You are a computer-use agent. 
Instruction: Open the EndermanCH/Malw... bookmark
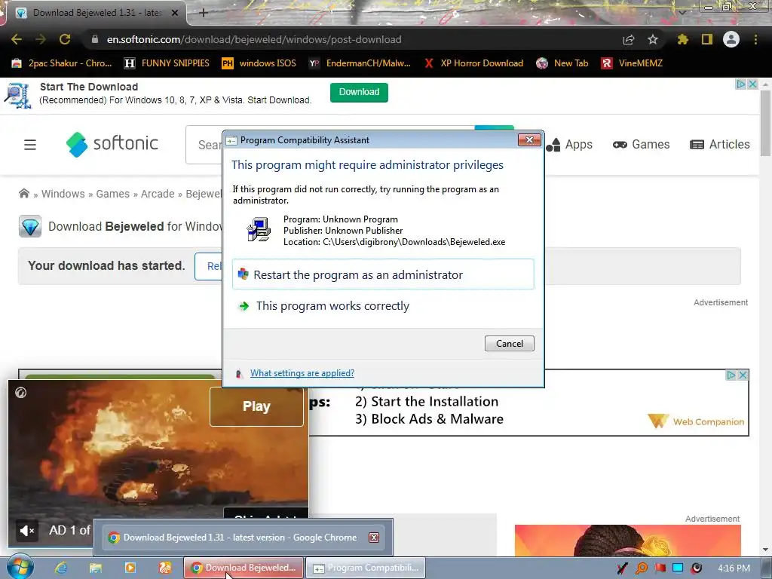coord(360,63)
